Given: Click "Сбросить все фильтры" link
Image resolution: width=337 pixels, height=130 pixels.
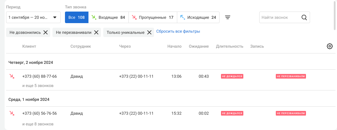Looking at the screenshot, I should 178,31.
